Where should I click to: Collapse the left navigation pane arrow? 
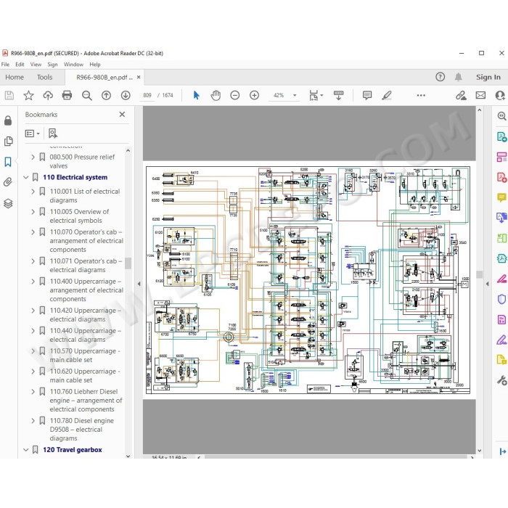click(139, 284)
